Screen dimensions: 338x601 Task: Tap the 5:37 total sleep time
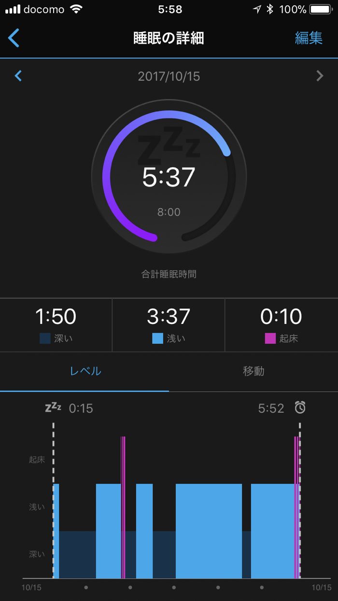pos(169,177)
